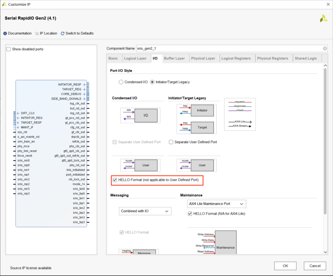Click the IP Location folder icon
The image size is (333, 276).
click(x=37, y=34)
